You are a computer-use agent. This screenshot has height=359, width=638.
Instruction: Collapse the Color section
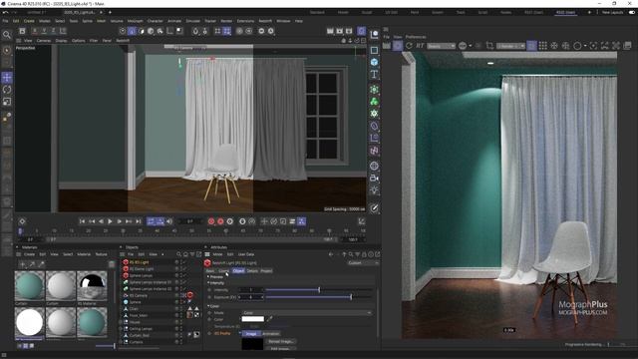pyautogui.click(x=208, y=306)
